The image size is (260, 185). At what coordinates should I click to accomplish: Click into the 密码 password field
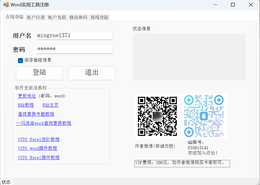[75, 49]
